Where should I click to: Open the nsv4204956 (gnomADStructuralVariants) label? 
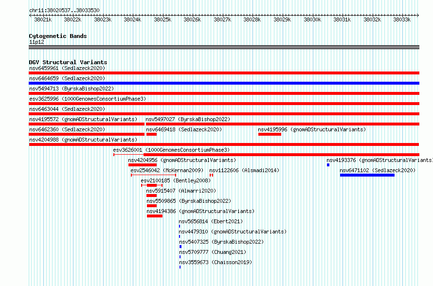pos(182,160)
